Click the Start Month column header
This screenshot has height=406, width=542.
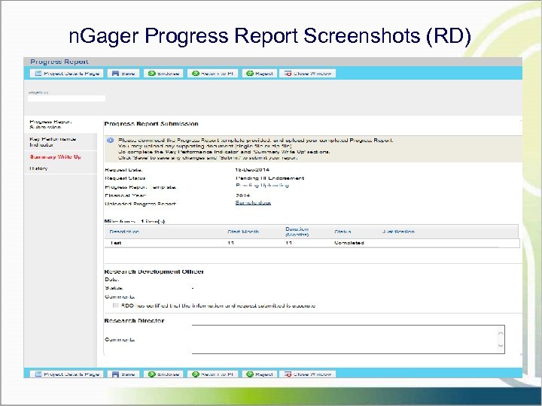click(243, 232)
